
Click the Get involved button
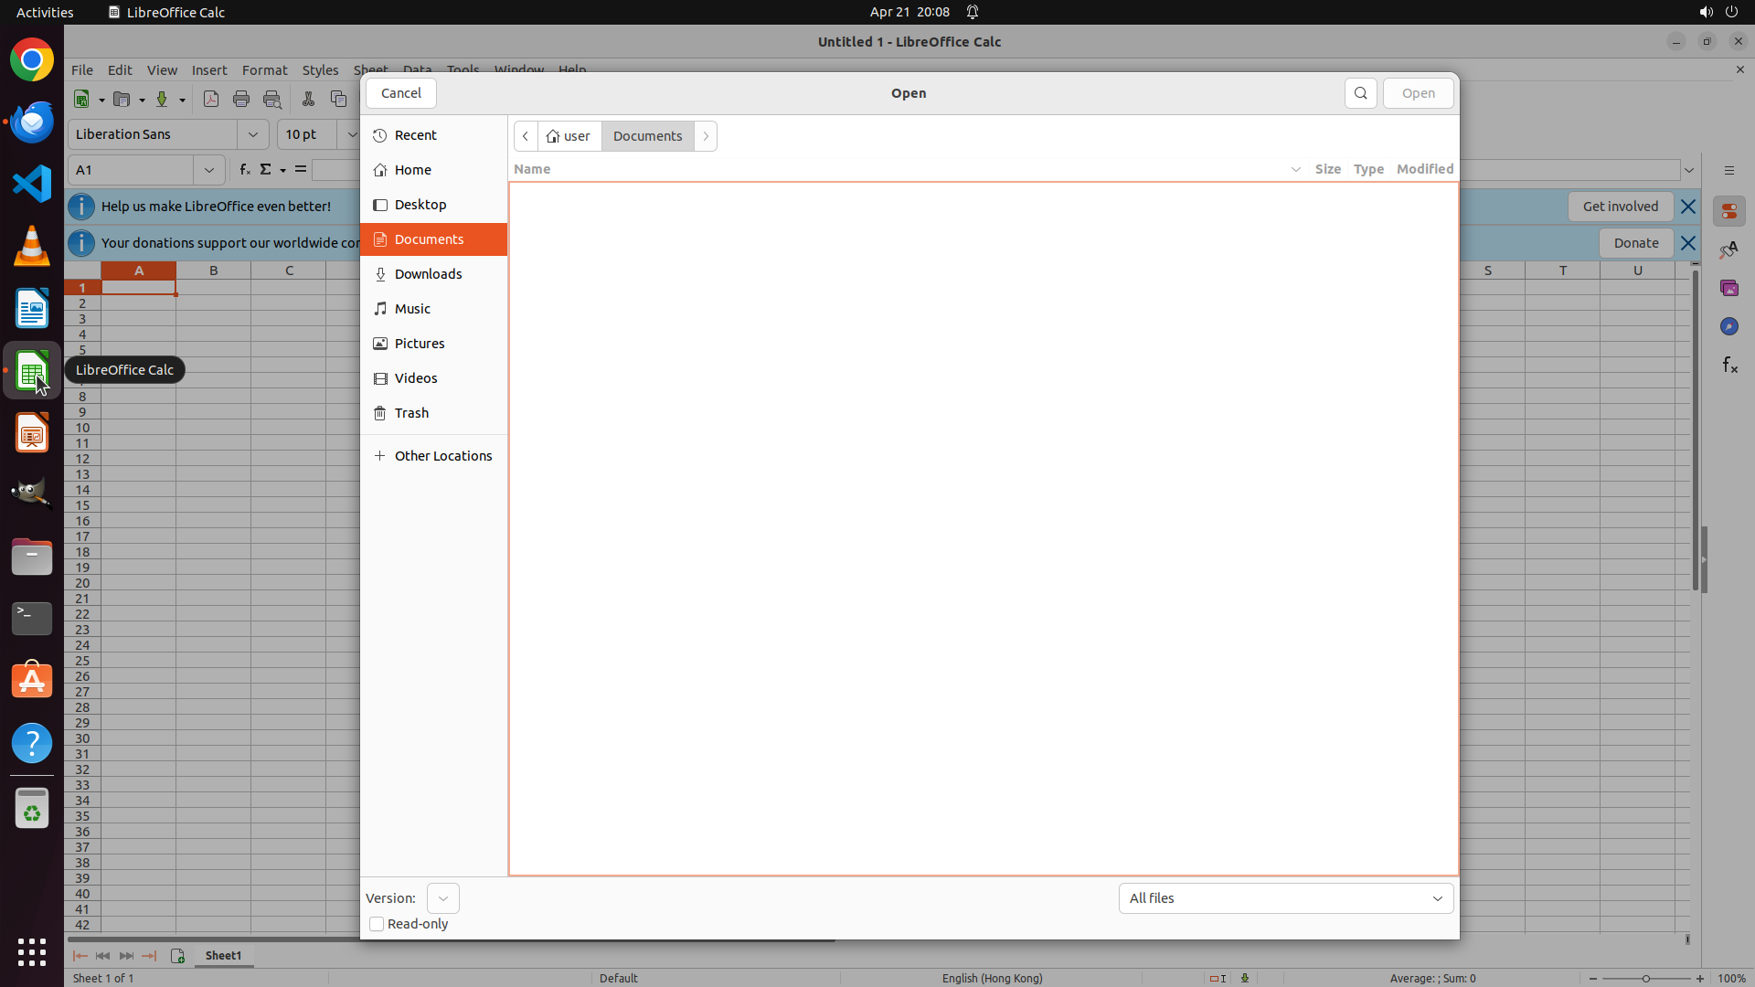coord(1620,207)
